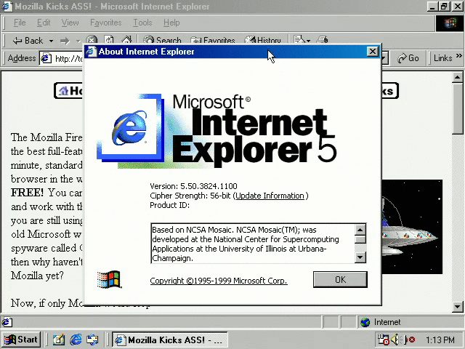Image resolution: width=465 pixels, height=349 pixels.
Task: Click the Windows logo throbber icon
Action: coord(450,23)
